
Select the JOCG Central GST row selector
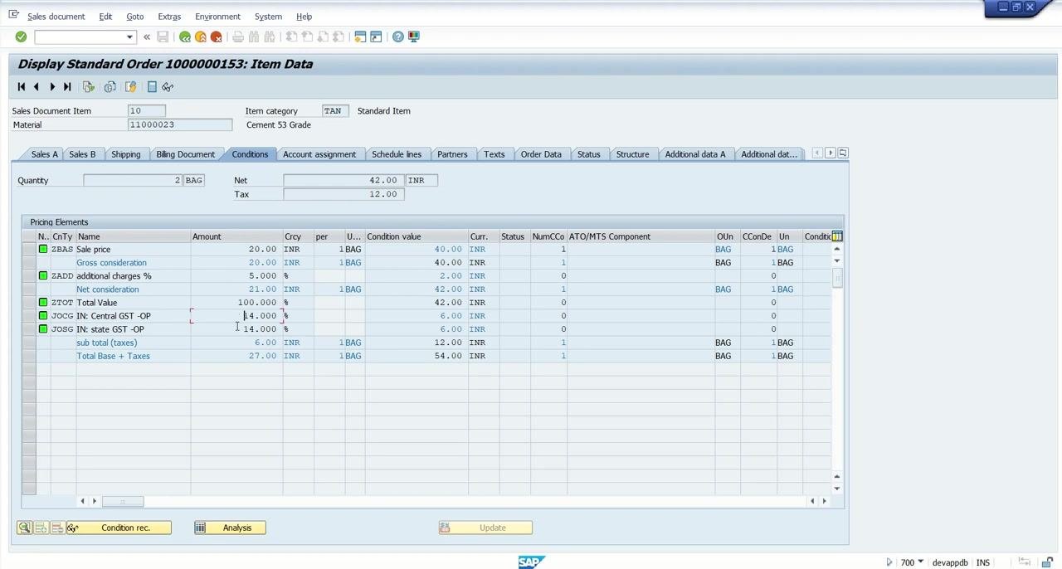[29, 316]
